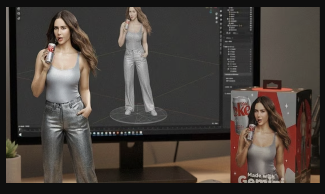325x194 pixels.
Task: Open the Windows Start button on the taskbar
Action: [20, 135]
